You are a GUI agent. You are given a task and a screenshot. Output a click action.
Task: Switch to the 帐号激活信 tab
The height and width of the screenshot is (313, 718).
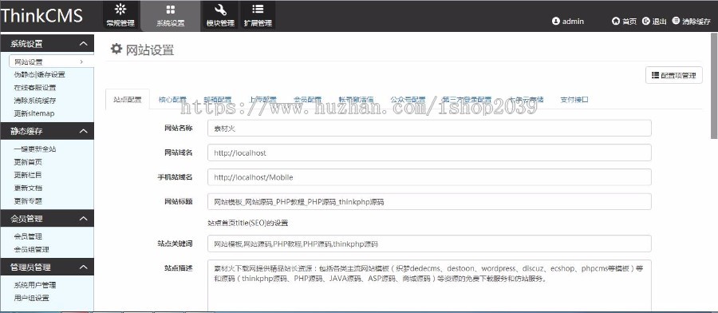click(x=356, y=100)
